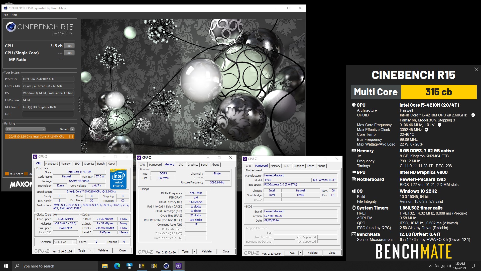Image resolution: width=481 pixels, height=271 pixels.
Task: Switch to Bench tab in first CPU-Z window
Action: (x=101, y=164)
